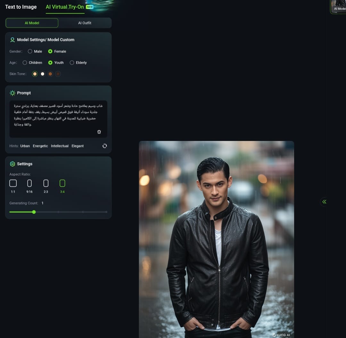Viewport: 346px width, 338px height.
Task: Collapse the side panel with double chevron
Action: click(x=324, y=202)
